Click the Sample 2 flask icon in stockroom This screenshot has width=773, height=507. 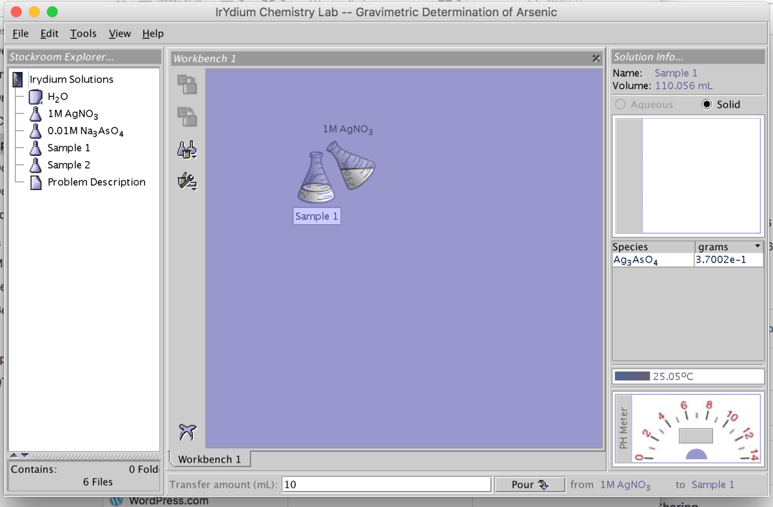[35, 165]
